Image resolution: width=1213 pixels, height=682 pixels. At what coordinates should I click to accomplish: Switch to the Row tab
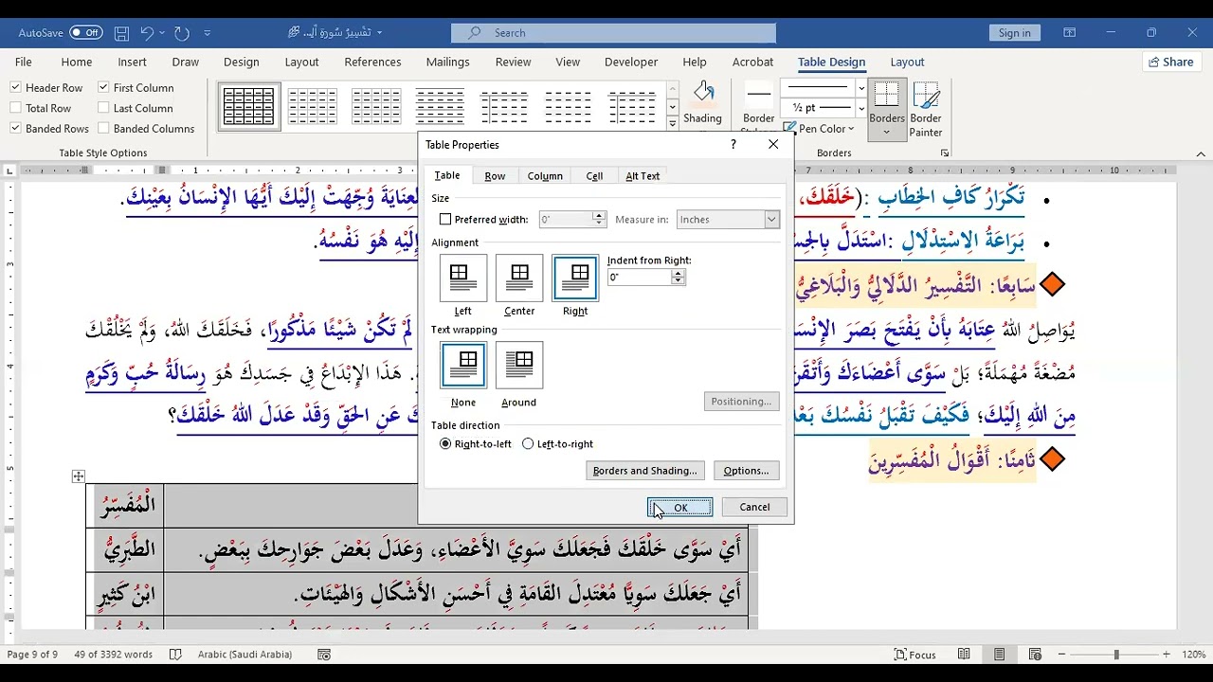click(x=495, y=176)
